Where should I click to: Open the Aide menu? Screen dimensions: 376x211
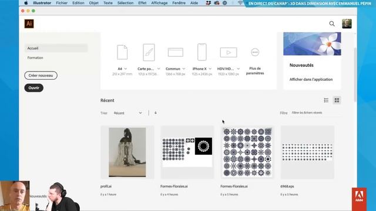point(194,3)
